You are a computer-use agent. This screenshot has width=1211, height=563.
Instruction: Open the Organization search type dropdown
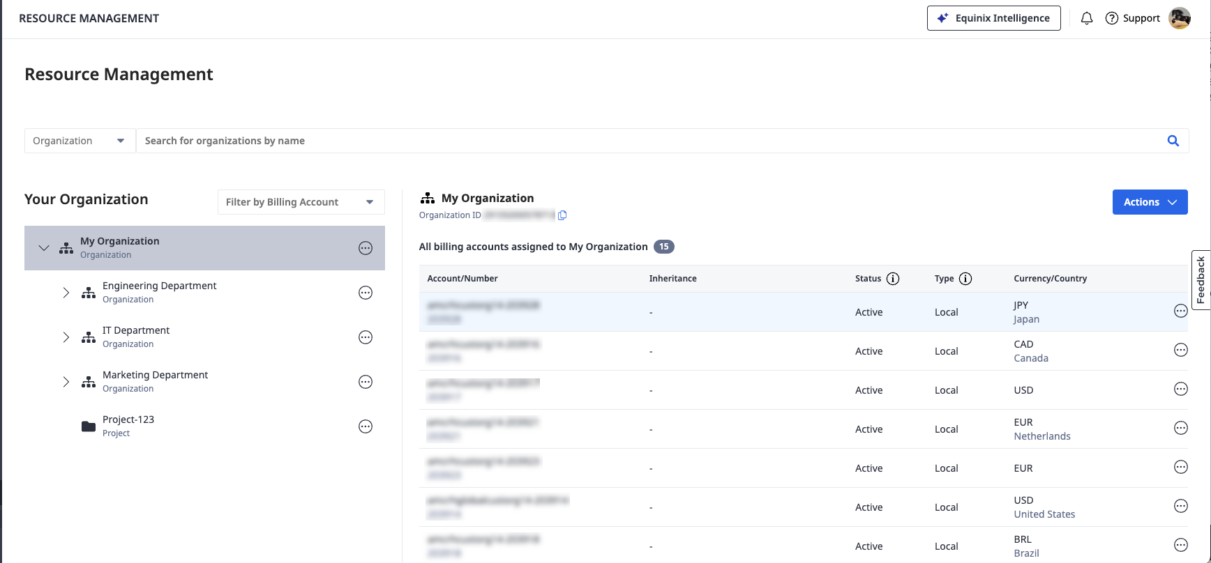click(x=80, y=141)
